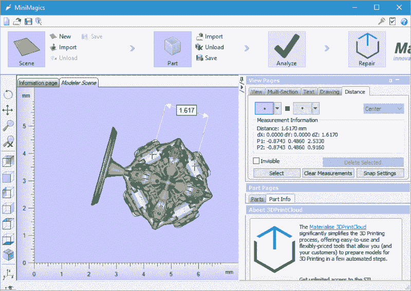Click the Distance: 1.6170 mm value
This screenshot has height=291, width=411.
[x=282, y=128]
